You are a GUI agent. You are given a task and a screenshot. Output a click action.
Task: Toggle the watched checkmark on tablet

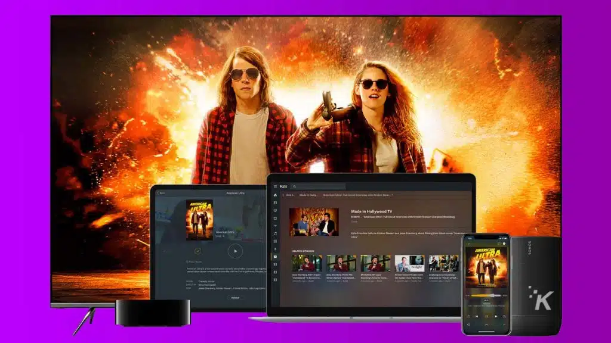click(x=198, y=251)
